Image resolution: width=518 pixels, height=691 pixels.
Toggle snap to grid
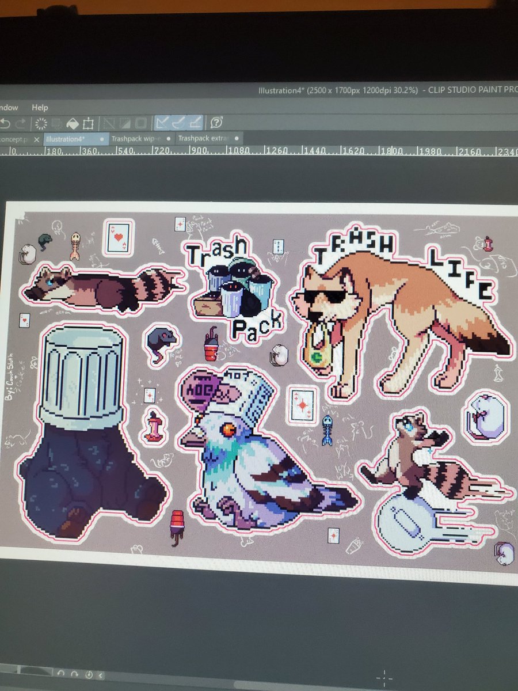(195, 123)
